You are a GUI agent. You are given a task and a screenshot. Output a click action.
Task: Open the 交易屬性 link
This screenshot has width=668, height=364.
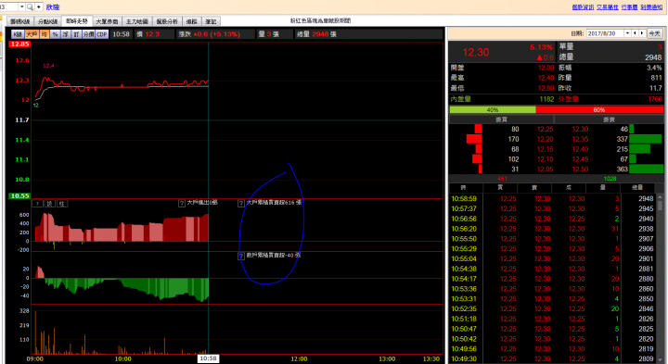pyautogui.click(x=607, y=6)
